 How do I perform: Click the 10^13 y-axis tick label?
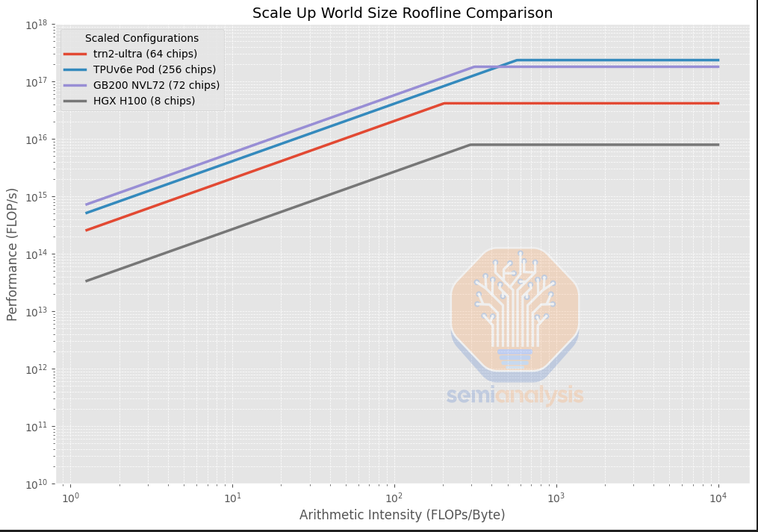pos(37,312)
